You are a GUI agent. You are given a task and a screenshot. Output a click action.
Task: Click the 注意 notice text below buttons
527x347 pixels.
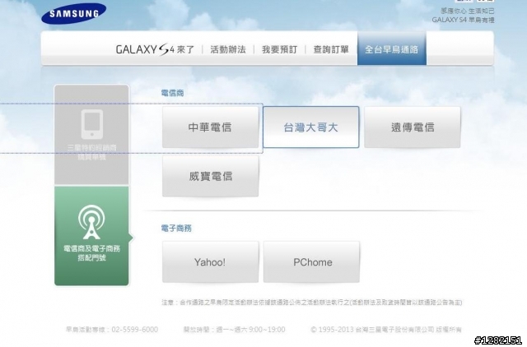[x=311, y=303]
